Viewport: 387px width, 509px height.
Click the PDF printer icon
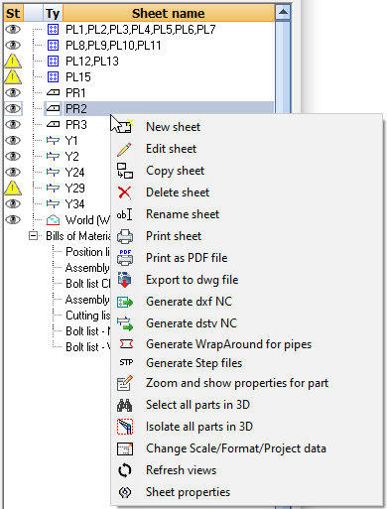point(125,258)
